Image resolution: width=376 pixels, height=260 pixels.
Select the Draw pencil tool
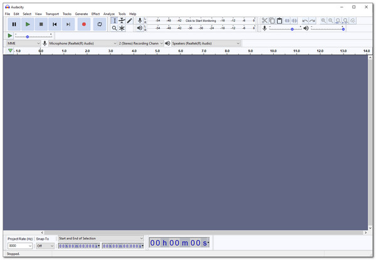130,21
